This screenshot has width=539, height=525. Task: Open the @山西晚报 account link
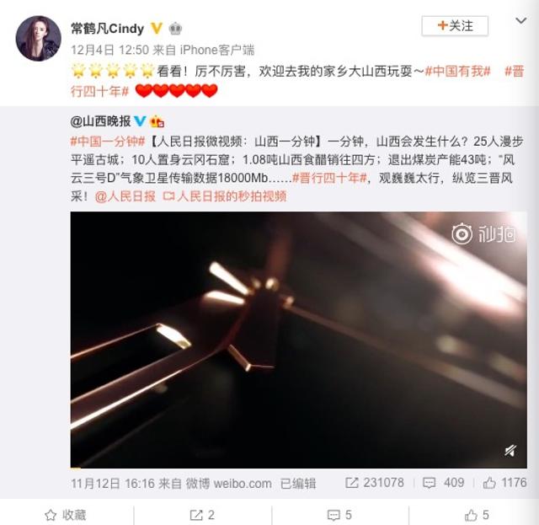pyautogui.click(x=101, y=121)
